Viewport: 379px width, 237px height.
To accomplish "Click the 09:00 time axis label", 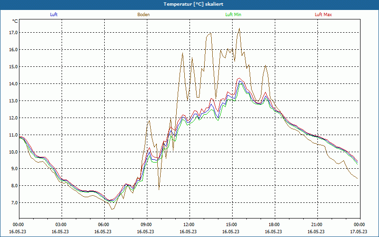I will [147, 225].
